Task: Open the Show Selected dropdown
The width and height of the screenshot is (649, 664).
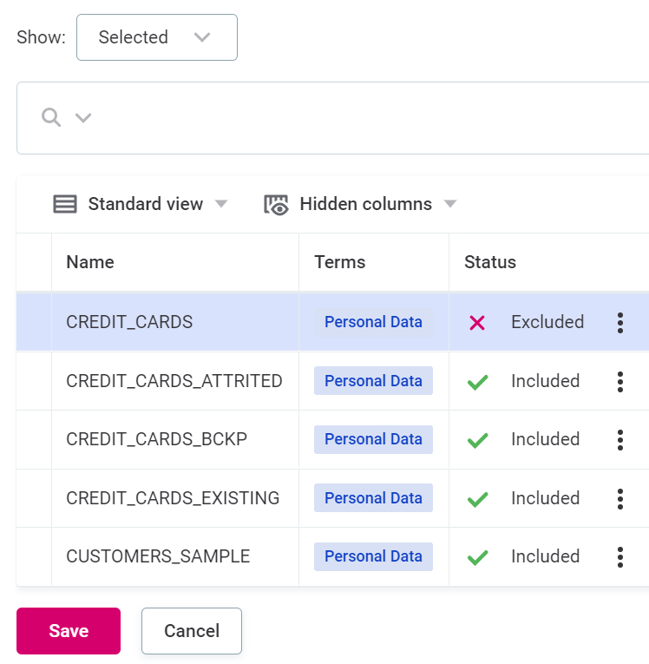Action: (157, 37)
